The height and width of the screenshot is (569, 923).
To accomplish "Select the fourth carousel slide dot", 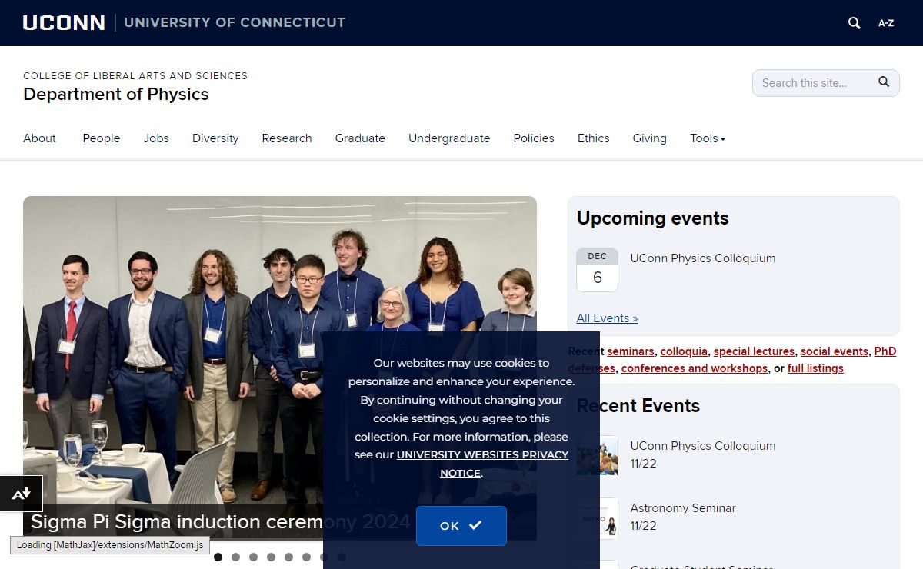I will click(x=271, y=557).
